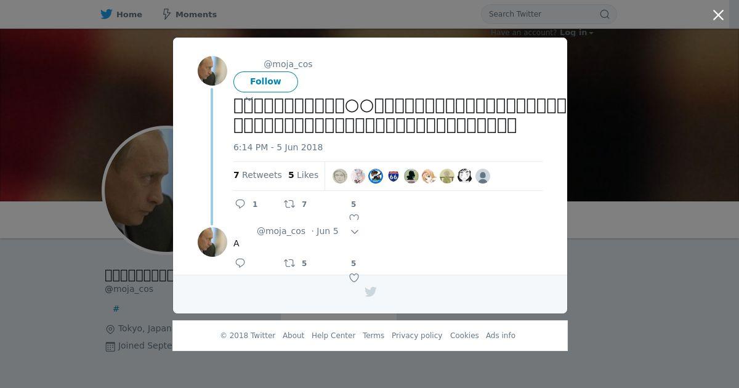
Task: Click the reply icon on second tweet
Action: (x=240, y=263)
